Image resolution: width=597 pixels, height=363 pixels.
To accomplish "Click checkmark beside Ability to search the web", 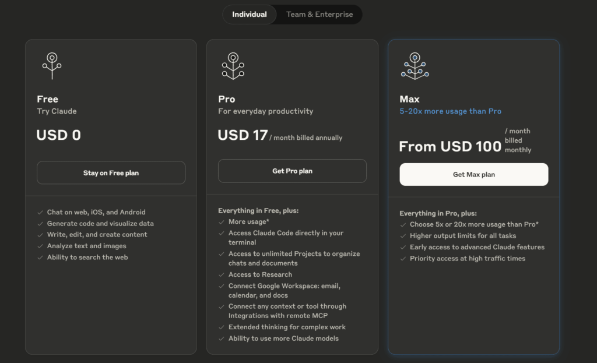I will coord(40,258).
